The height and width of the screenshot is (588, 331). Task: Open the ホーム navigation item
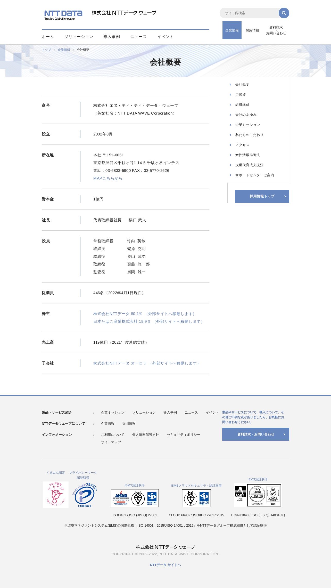point(48,37)
